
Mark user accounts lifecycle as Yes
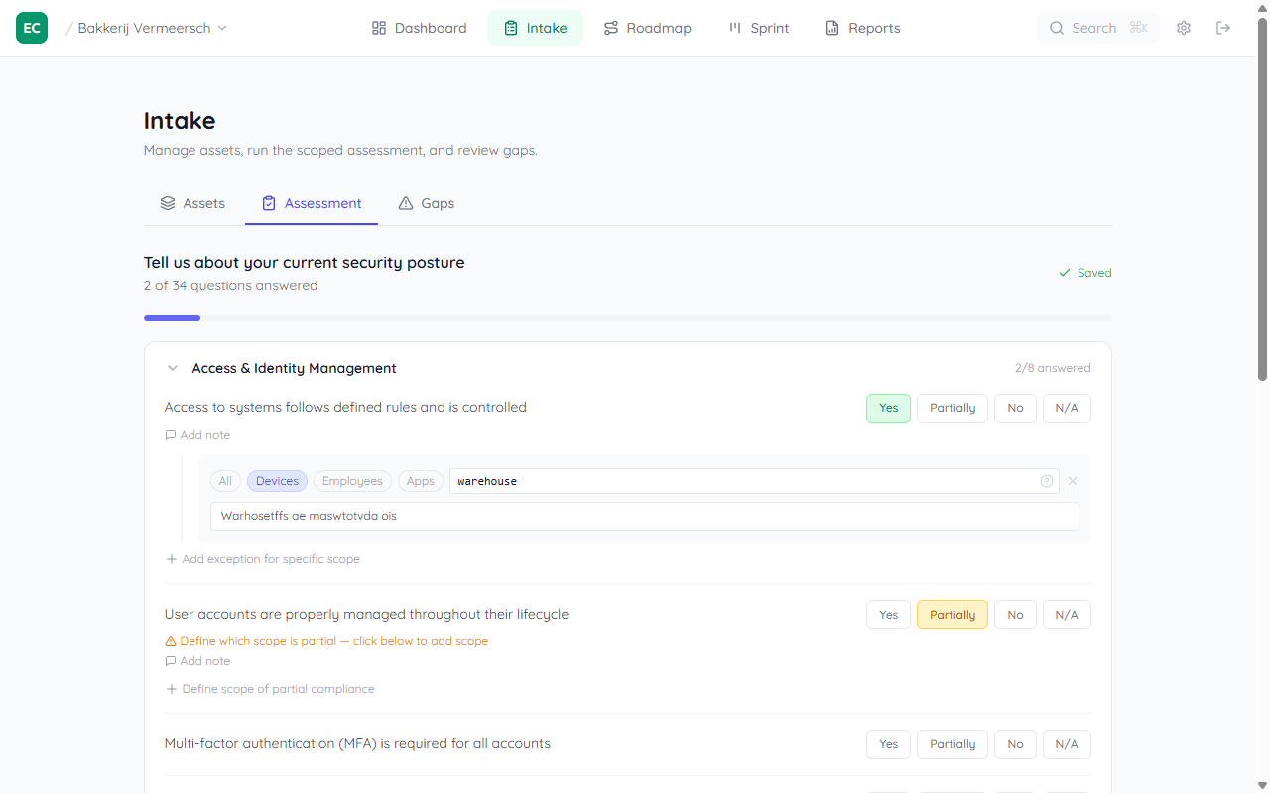pos(888,615)
